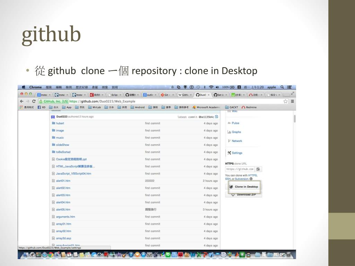Open the slideShow folder
This screenshot has width=355, height=266.
(x=62, y=145)
